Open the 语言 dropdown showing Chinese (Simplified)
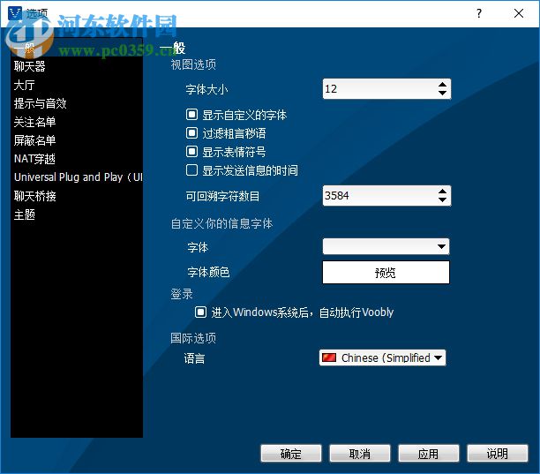540x474 pixels. tap(382, 357)
